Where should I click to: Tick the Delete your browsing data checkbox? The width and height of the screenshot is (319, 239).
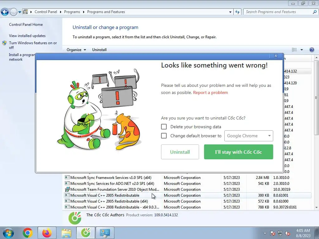click(x=164, y=127)
